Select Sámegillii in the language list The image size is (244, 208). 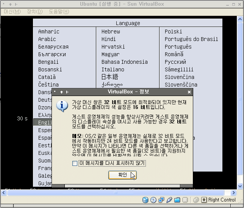point(179,69)
